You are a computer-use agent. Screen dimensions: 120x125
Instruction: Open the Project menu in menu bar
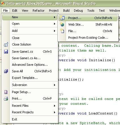tap(54, 11)
